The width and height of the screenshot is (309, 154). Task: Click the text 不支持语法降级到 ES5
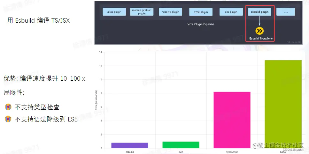pyautogui.click(x=46, y=119)
